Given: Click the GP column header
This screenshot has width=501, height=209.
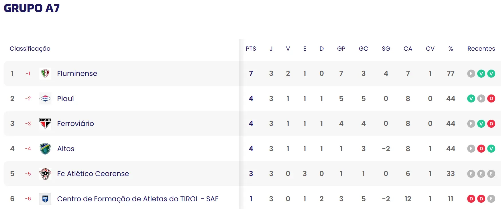Looking at the screenshot, I should click(x=341, y=49).
